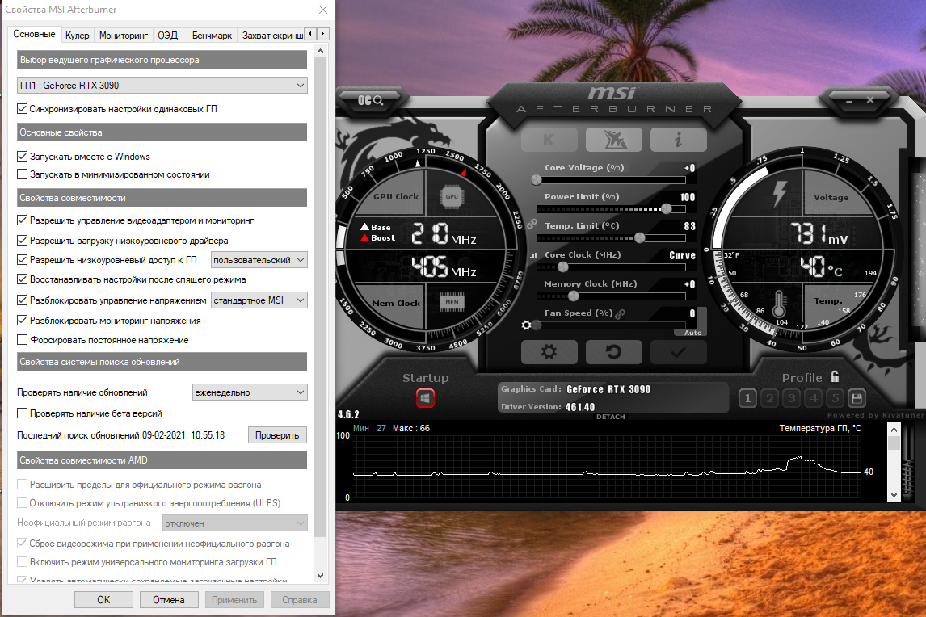
Task: Switch to the Мониторинг tab
Action: point(124,36)
